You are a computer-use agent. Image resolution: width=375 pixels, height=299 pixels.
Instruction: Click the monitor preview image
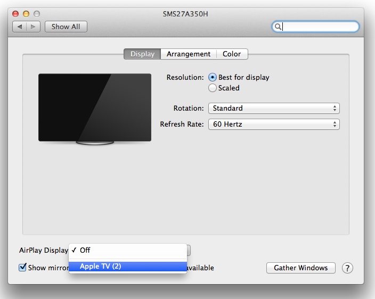coord(95,108)
